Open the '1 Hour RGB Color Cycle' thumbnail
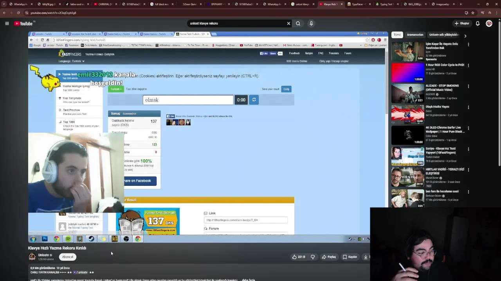The image size is (501, 281). tap(407, 72)
